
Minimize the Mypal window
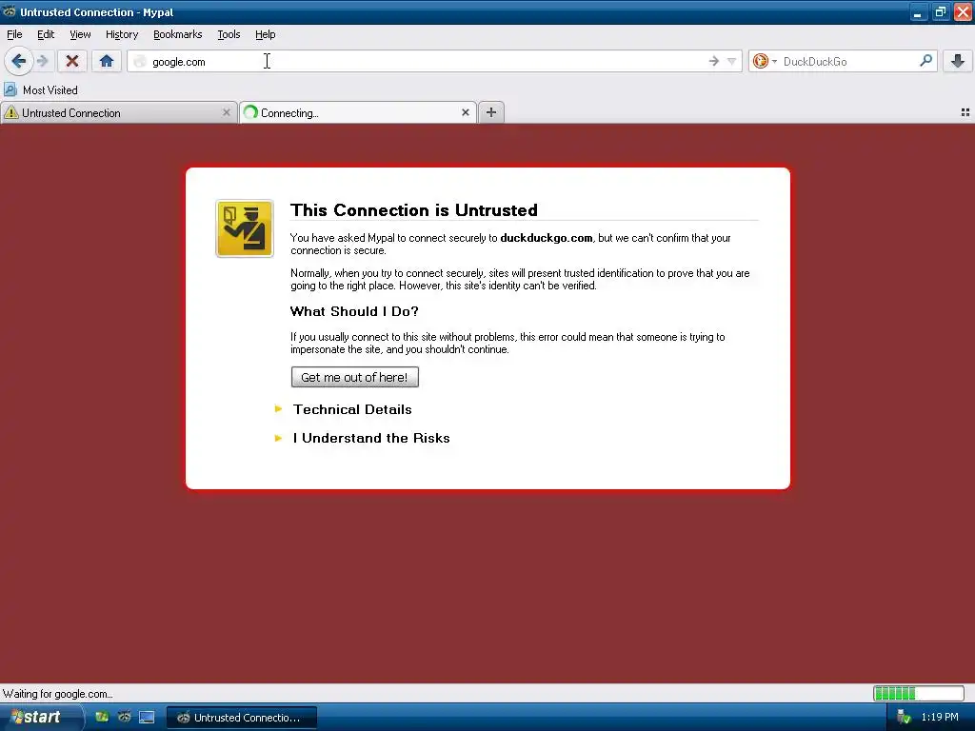point(919,11)
